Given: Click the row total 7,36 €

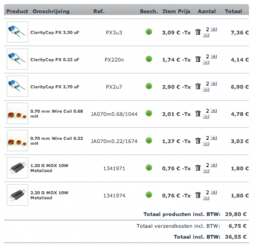Looking at the screenshot, I should [x=240, y=33].
